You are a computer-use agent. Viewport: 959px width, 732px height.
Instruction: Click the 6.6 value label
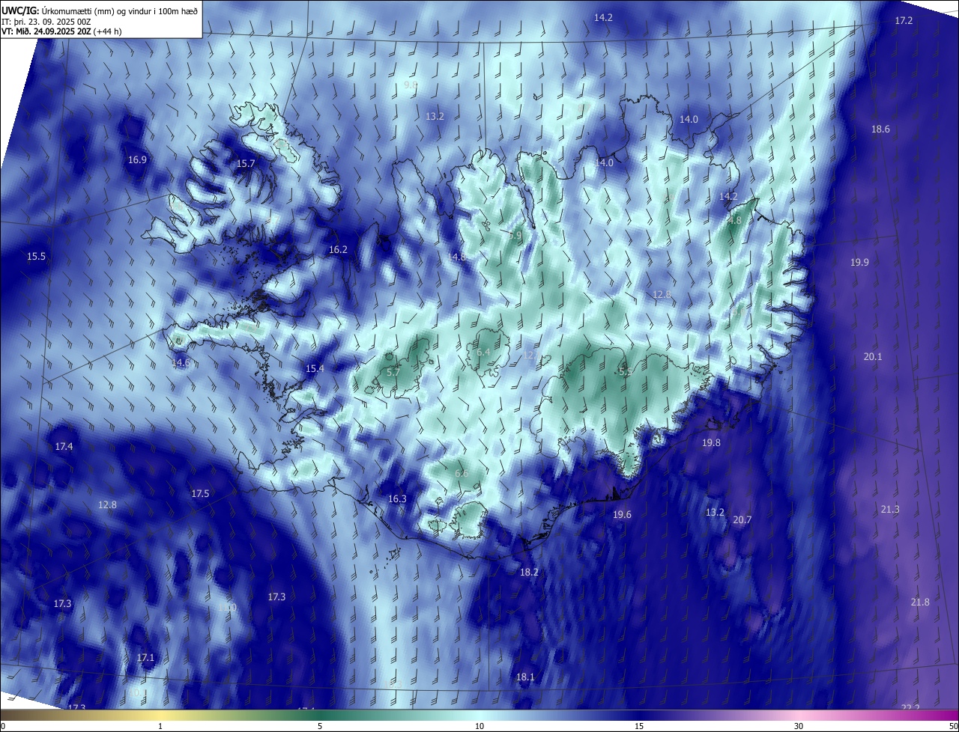click(x=462, y=473)
